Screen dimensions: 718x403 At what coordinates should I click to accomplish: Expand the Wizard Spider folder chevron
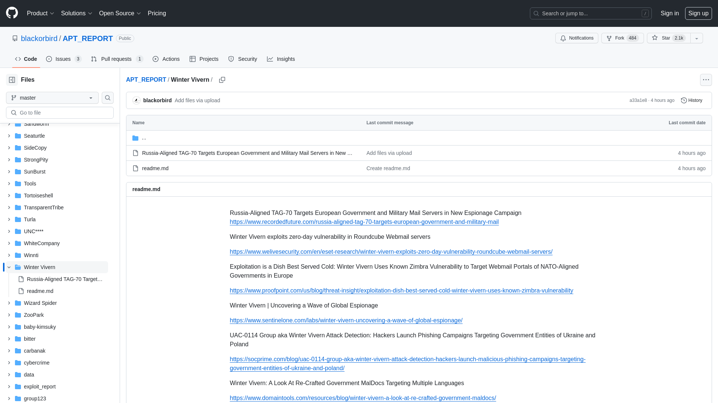[9, 303]
